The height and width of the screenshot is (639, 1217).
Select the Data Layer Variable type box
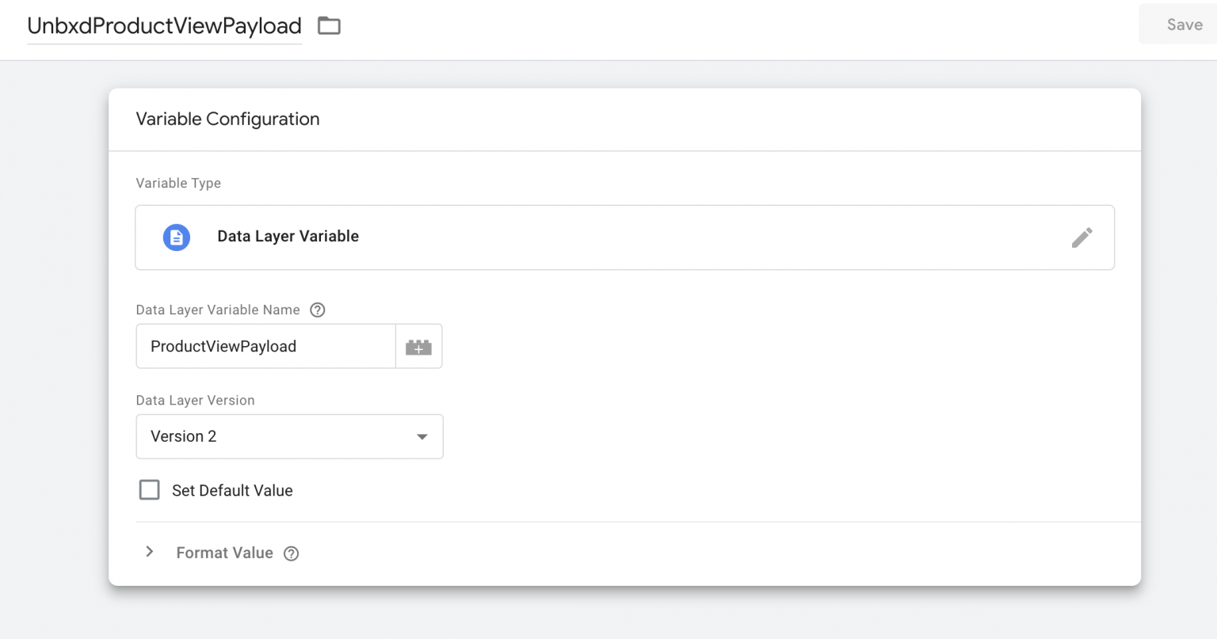624,238
